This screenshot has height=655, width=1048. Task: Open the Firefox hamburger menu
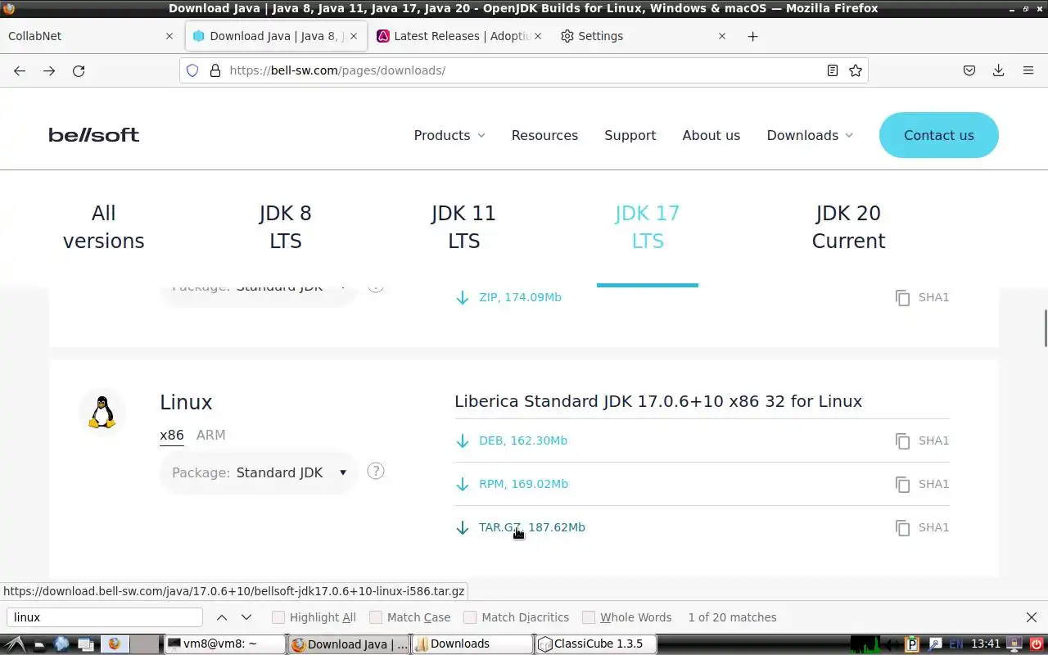pos(1028,70)
